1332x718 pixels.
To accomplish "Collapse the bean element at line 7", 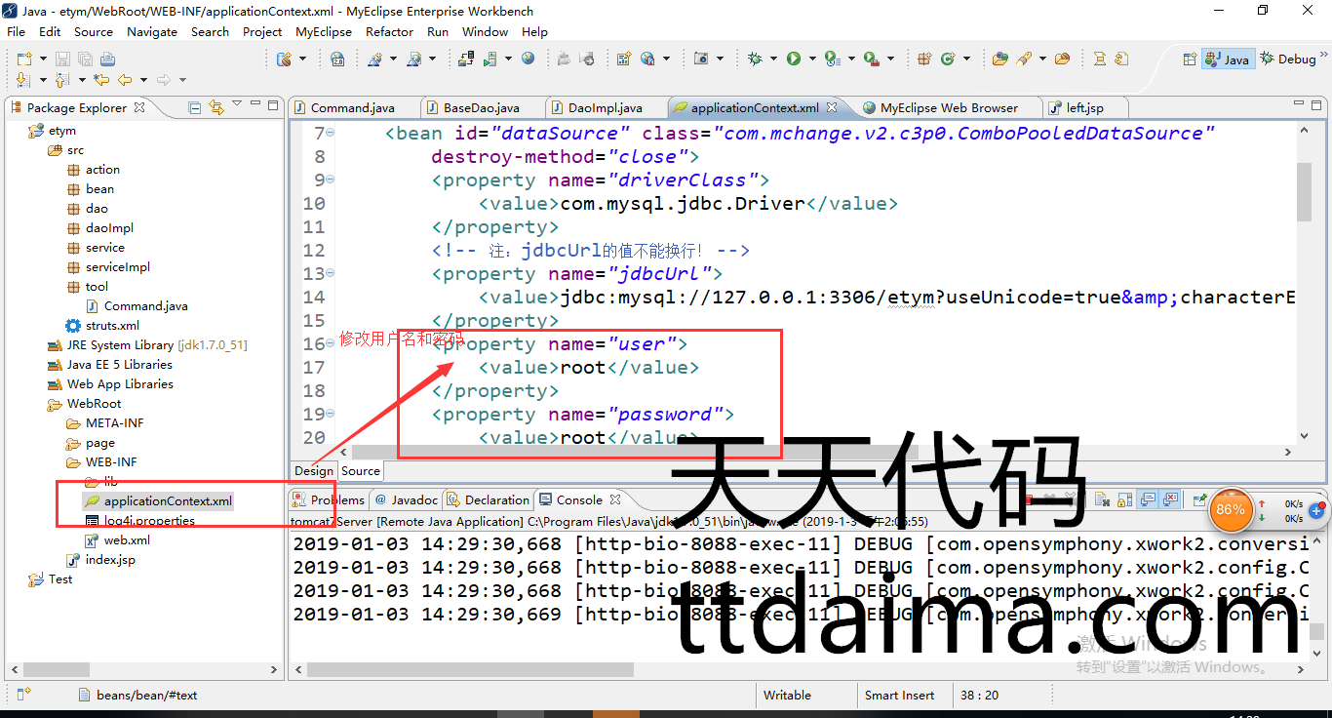I will (x=331, y=134).
